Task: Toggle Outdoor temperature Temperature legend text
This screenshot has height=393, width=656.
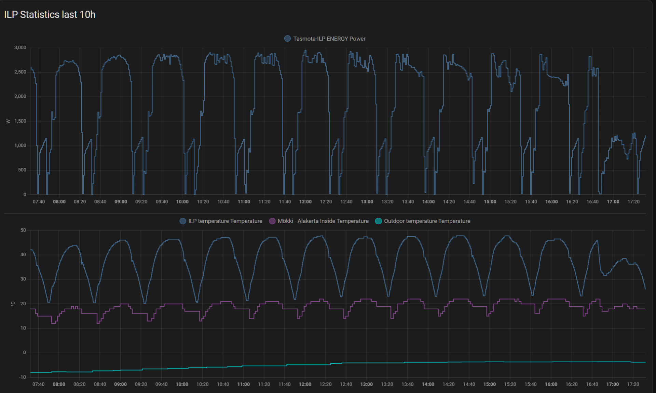Action: pos(427,221)
